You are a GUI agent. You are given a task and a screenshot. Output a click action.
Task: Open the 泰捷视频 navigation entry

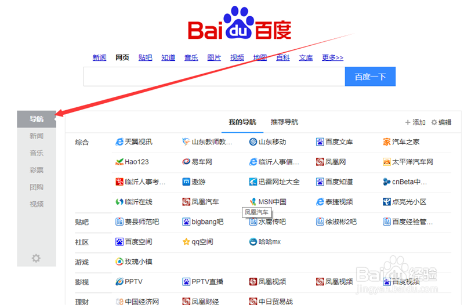(335, 202)
